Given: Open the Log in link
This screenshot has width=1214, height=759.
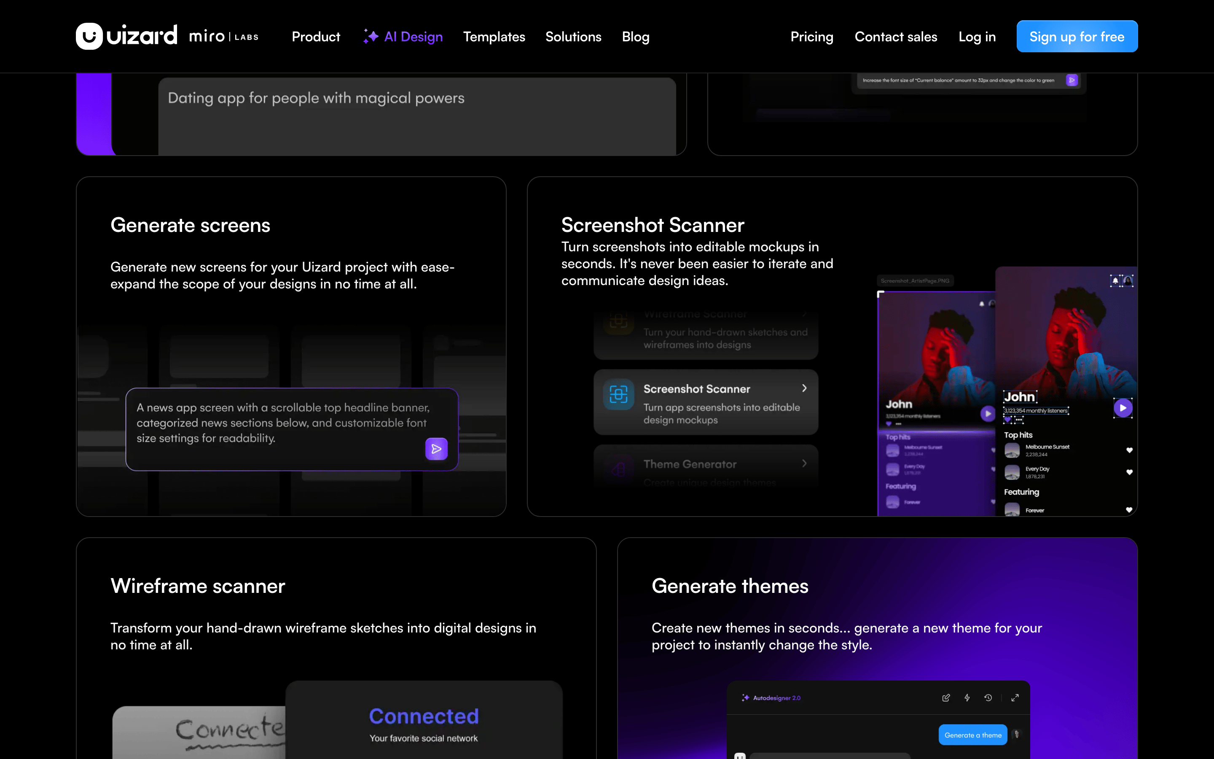Looking at the screenshot, I should pos(977,37).
